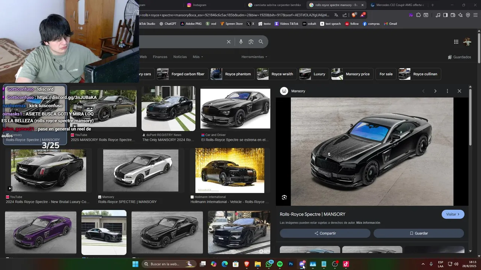481x270 pixels.
Task: Share this page icon in address bar
Action: (345, 15)
